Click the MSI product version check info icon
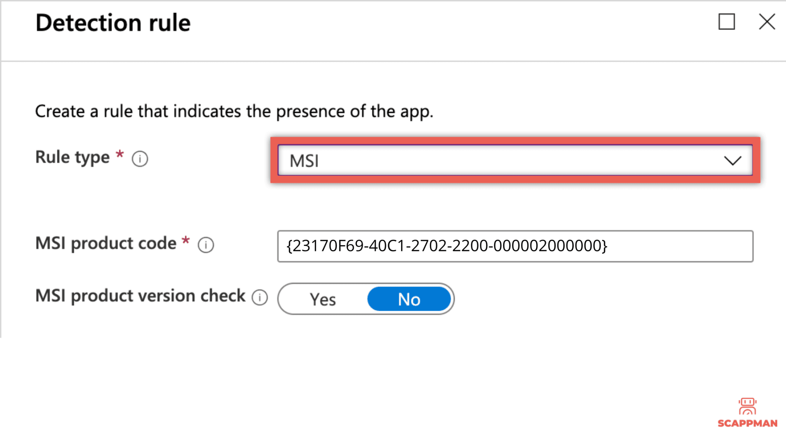Image resolution: width=786 pixels, height=442 pixels. (x=260, y=297)
